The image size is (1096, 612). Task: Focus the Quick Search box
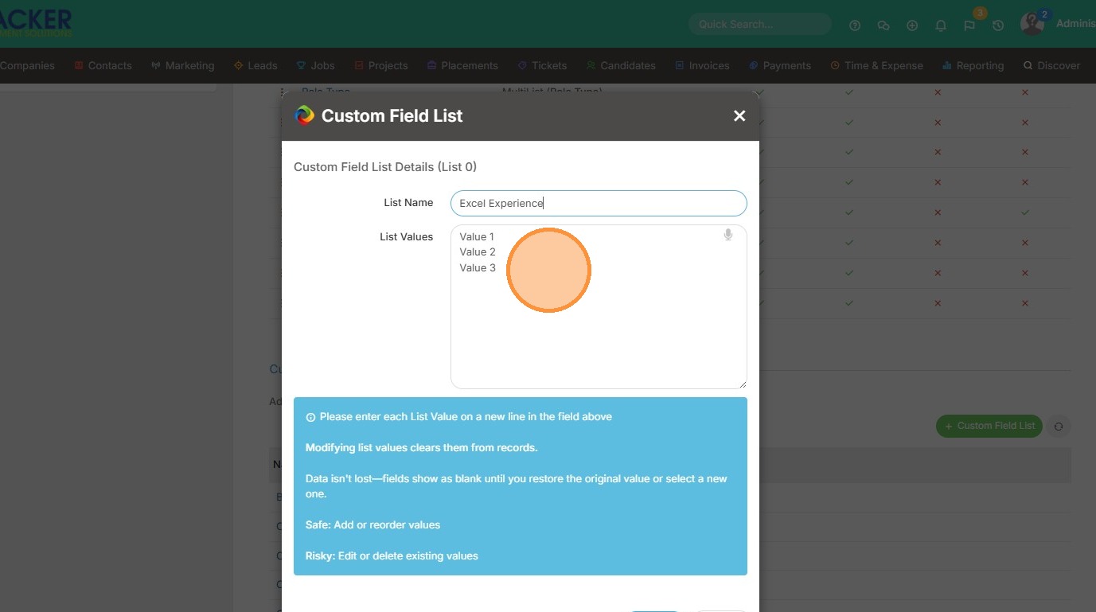pos(759,24)
